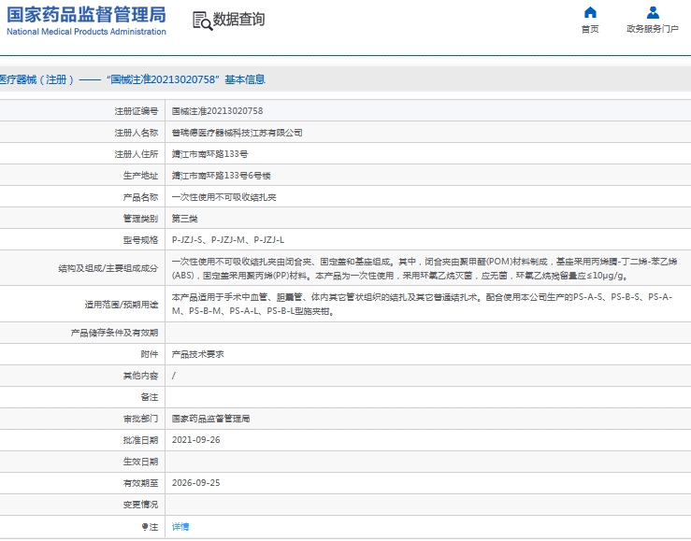Click the 生产地址 label
The width and height of the screenshot is (691, 541).
point(140,176)
